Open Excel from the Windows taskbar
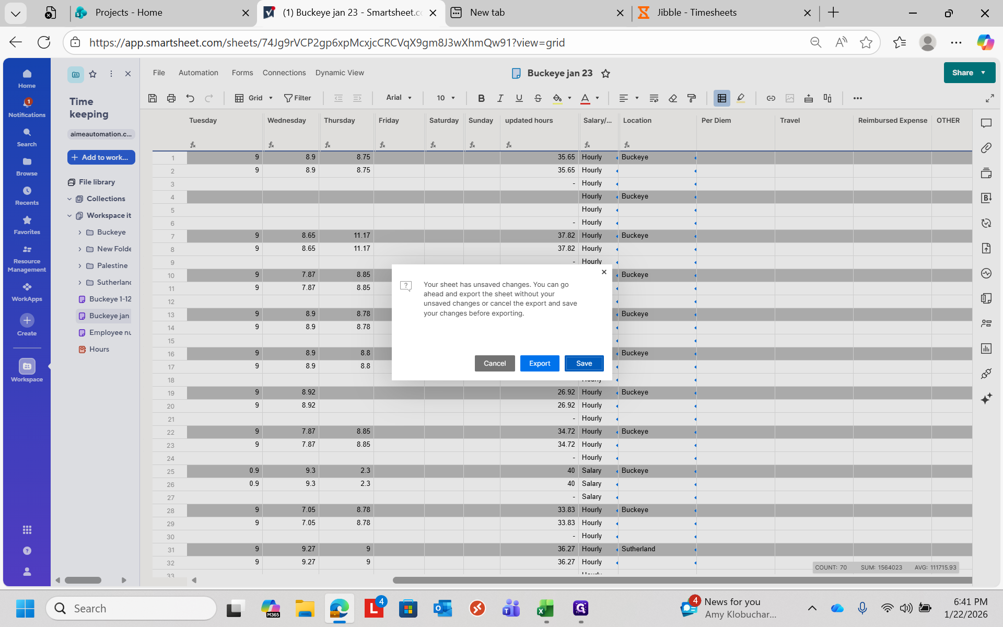The height and width of the screenshot is (627, 1003). coord(546,609)
